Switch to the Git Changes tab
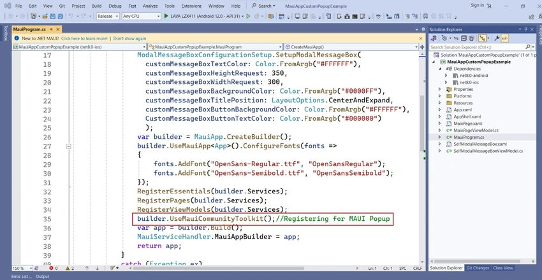Screen dimensions: 542x280 478,268
